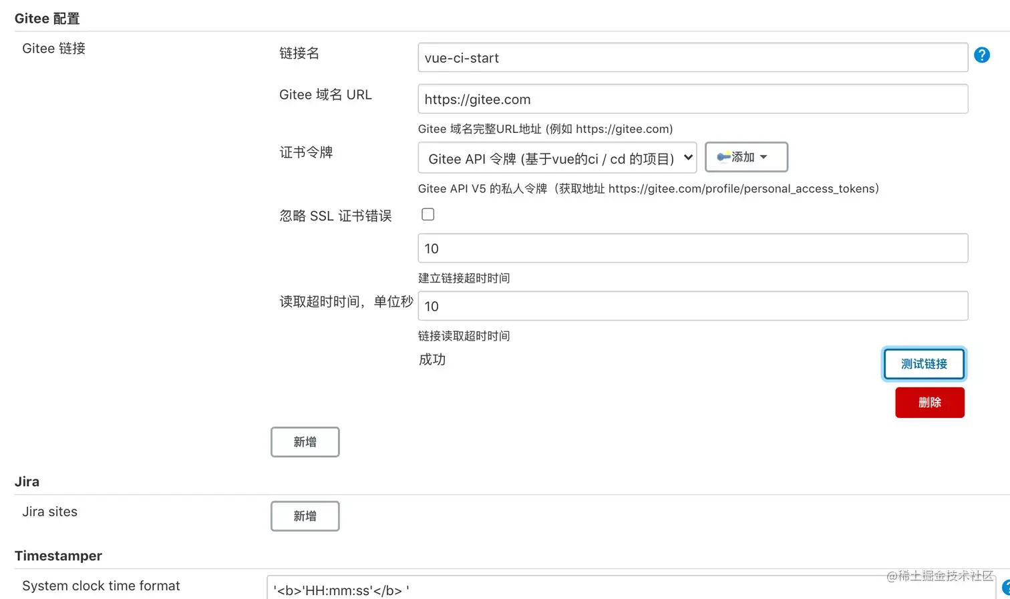Viewport: 1010px width, 599px height.
Task: Click the 建立链接超时时间 input with value 10
Action: pyautogui.click(x=693, y=248)
